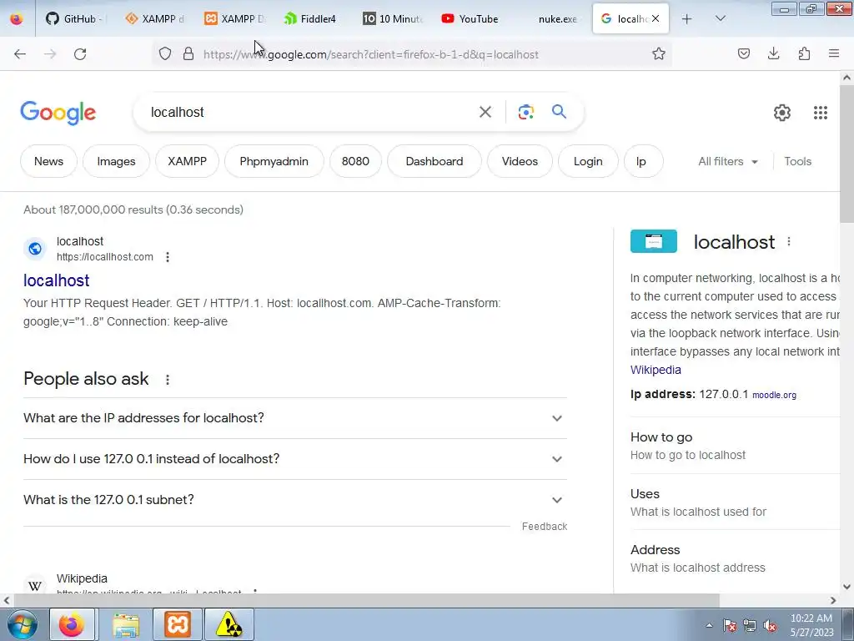Submit search with magnifier icon

click(559, 112)
